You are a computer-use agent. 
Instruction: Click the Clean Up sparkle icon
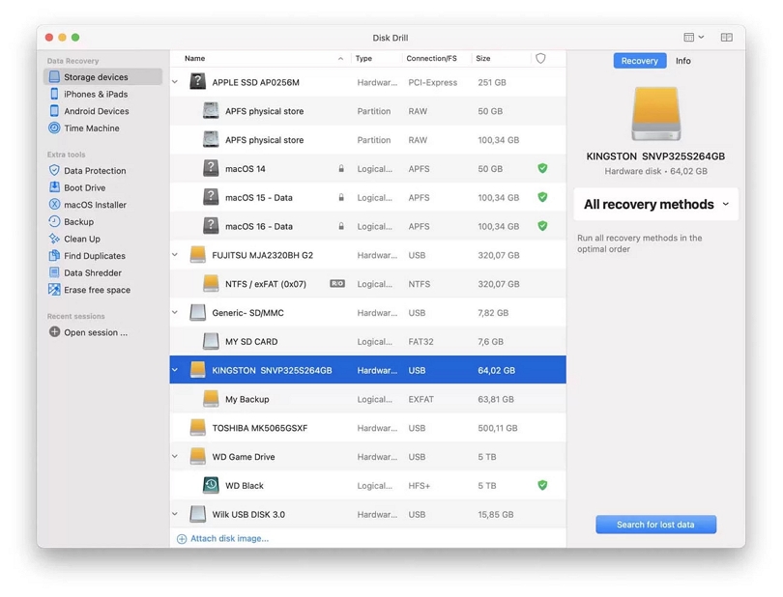[54, 239]
